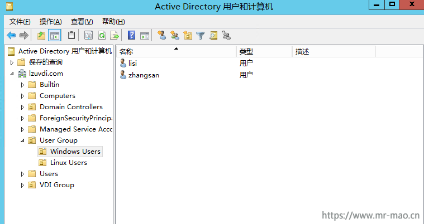Select the zhangsan user name
424x224 pixels.
coord(144,75)
